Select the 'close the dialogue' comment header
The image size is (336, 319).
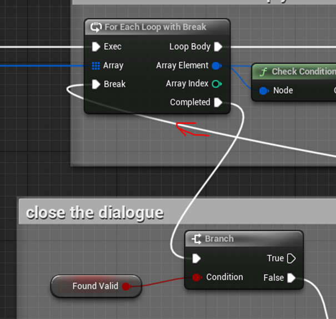pyautogui.click(x=177, y=212)
